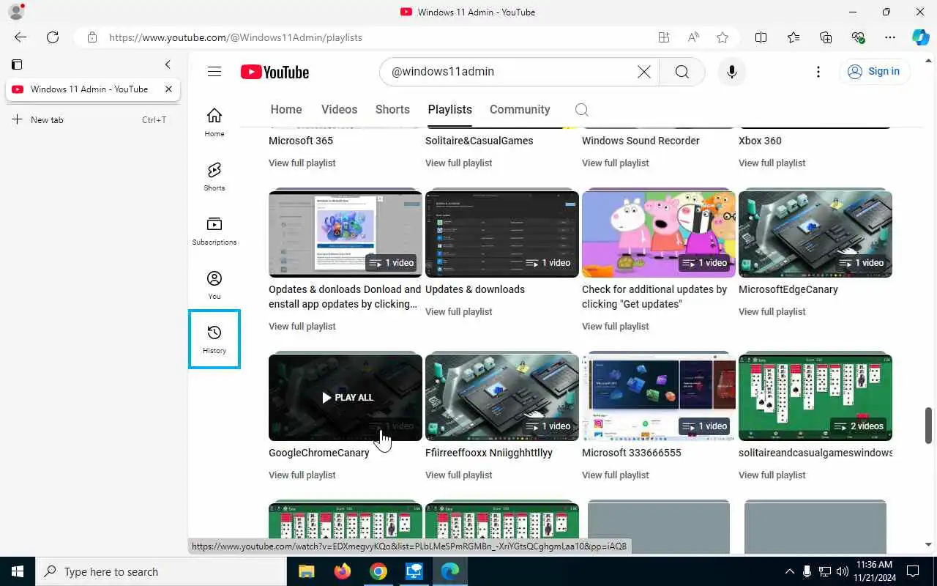The width and height of the screenshot is (937, 586).
Task: Open split screen icon in Edge toolbar
Action: click(761, 37)
